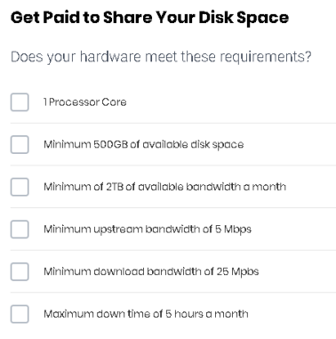The height and width of the screenshot is (339, 336).
Task: Enable the 2TB monthly bandwidth checkbox
Action: click(x=20, y=187)
